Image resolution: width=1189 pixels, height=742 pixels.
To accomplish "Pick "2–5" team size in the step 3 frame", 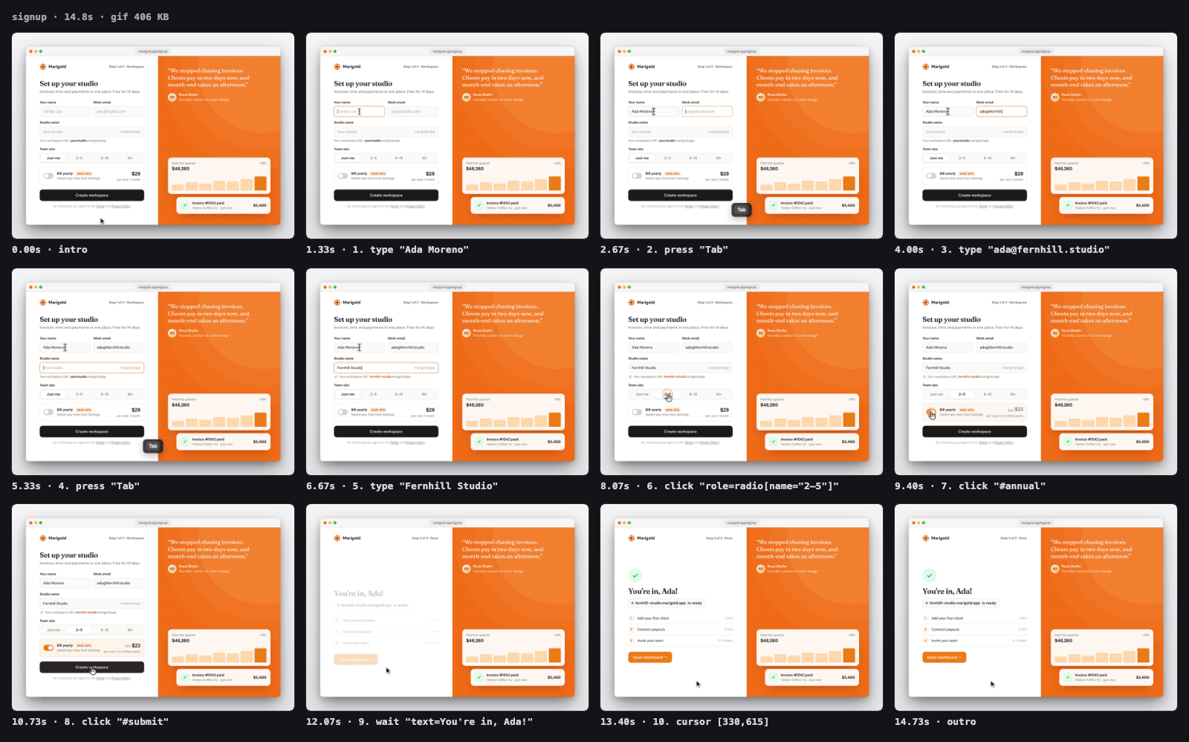I will [962, 158].
